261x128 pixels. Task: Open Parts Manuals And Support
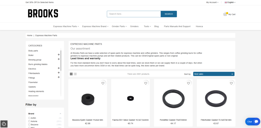tap(177, 26)
